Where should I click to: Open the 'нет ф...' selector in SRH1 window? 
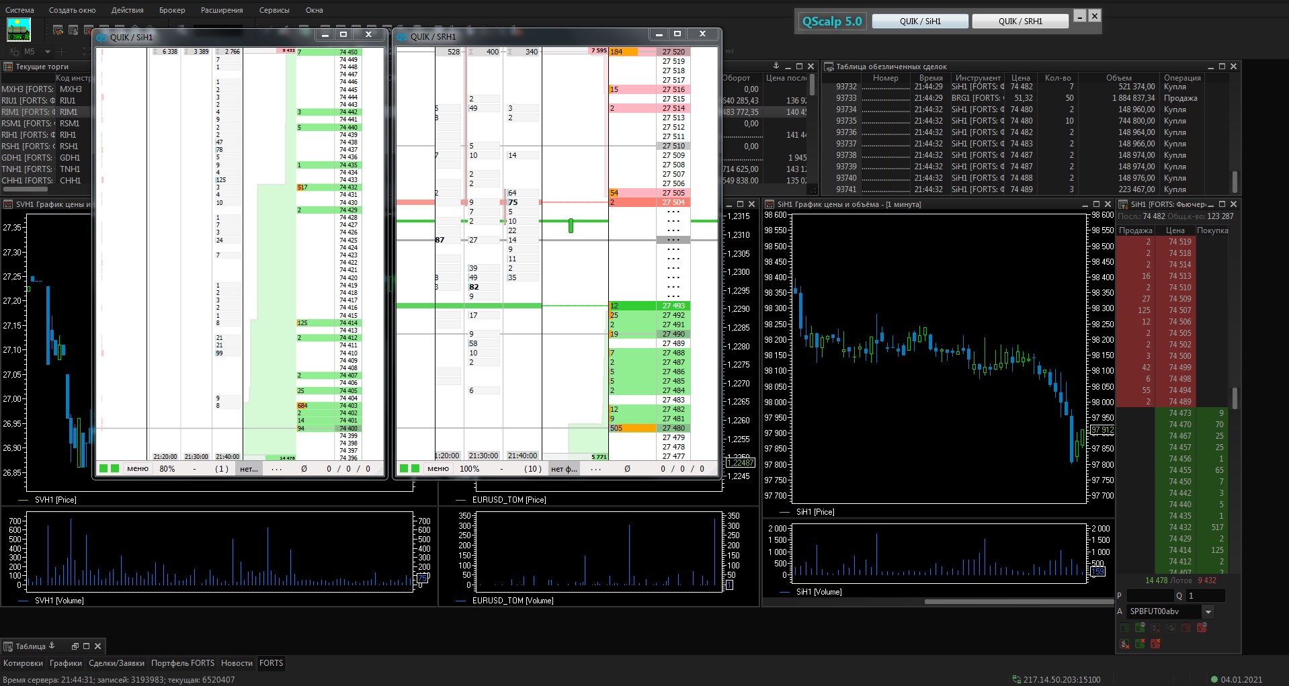coord(563,469)
